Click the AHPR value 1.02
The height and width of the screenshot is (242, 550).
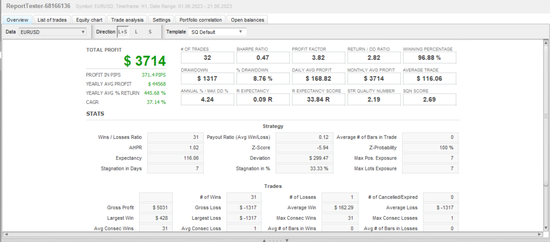[175, 148]
